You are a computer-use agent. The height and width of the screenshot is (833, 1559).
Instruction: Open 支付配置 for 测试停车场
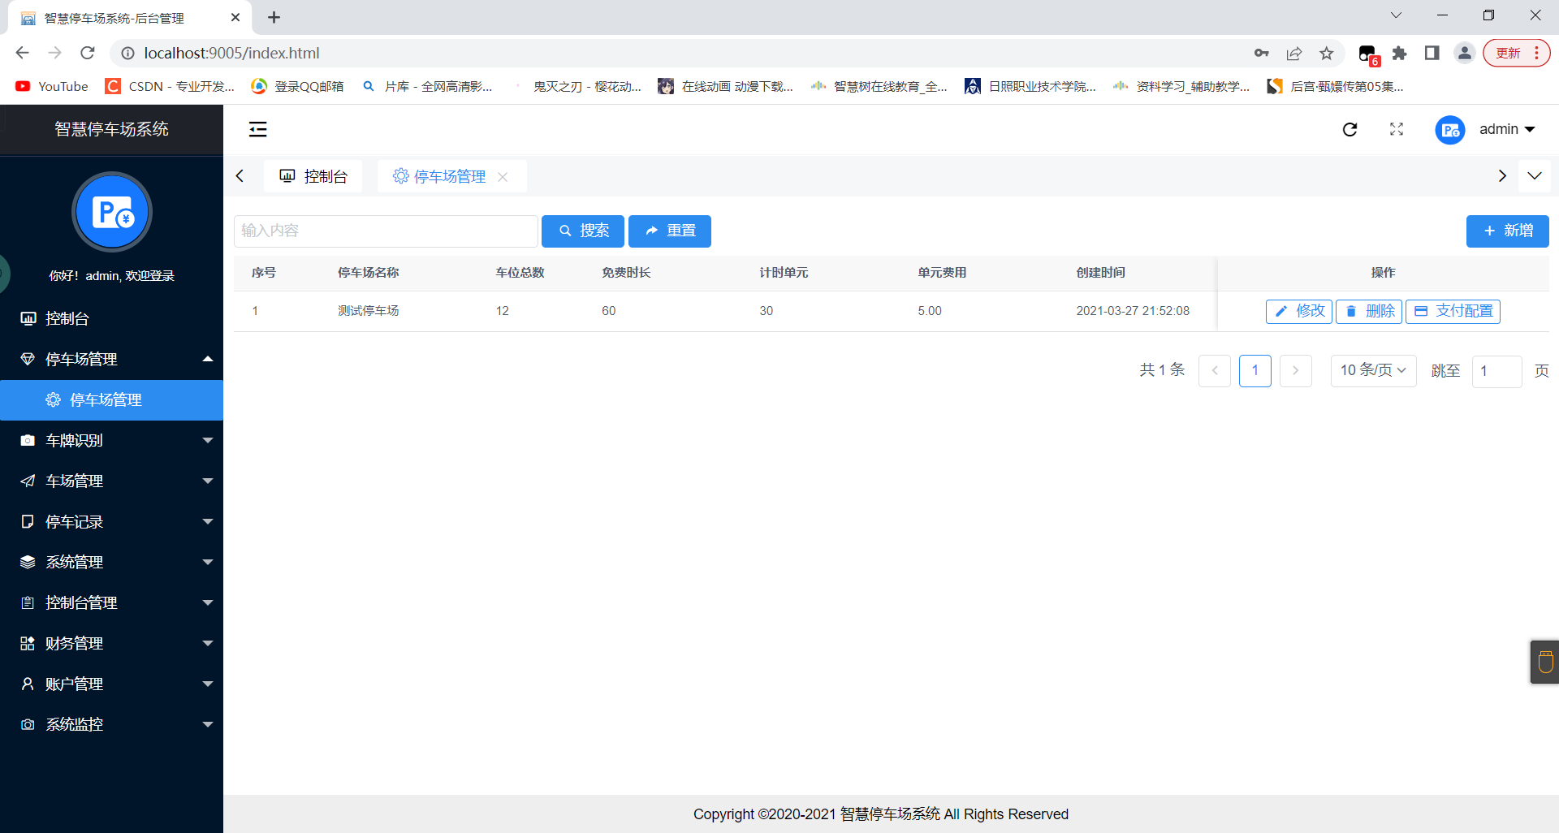(x=1453, y=311)
